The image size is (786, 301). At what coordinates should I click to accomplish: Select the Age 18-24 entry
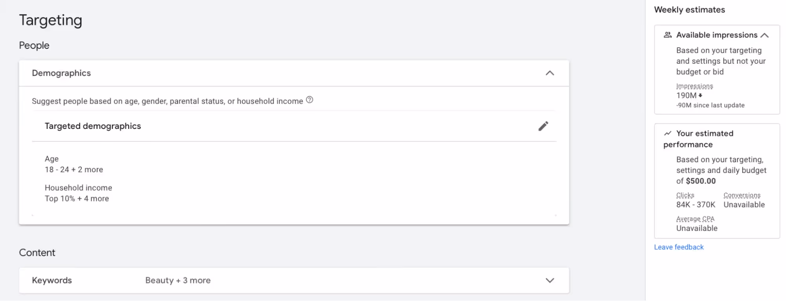74,169
